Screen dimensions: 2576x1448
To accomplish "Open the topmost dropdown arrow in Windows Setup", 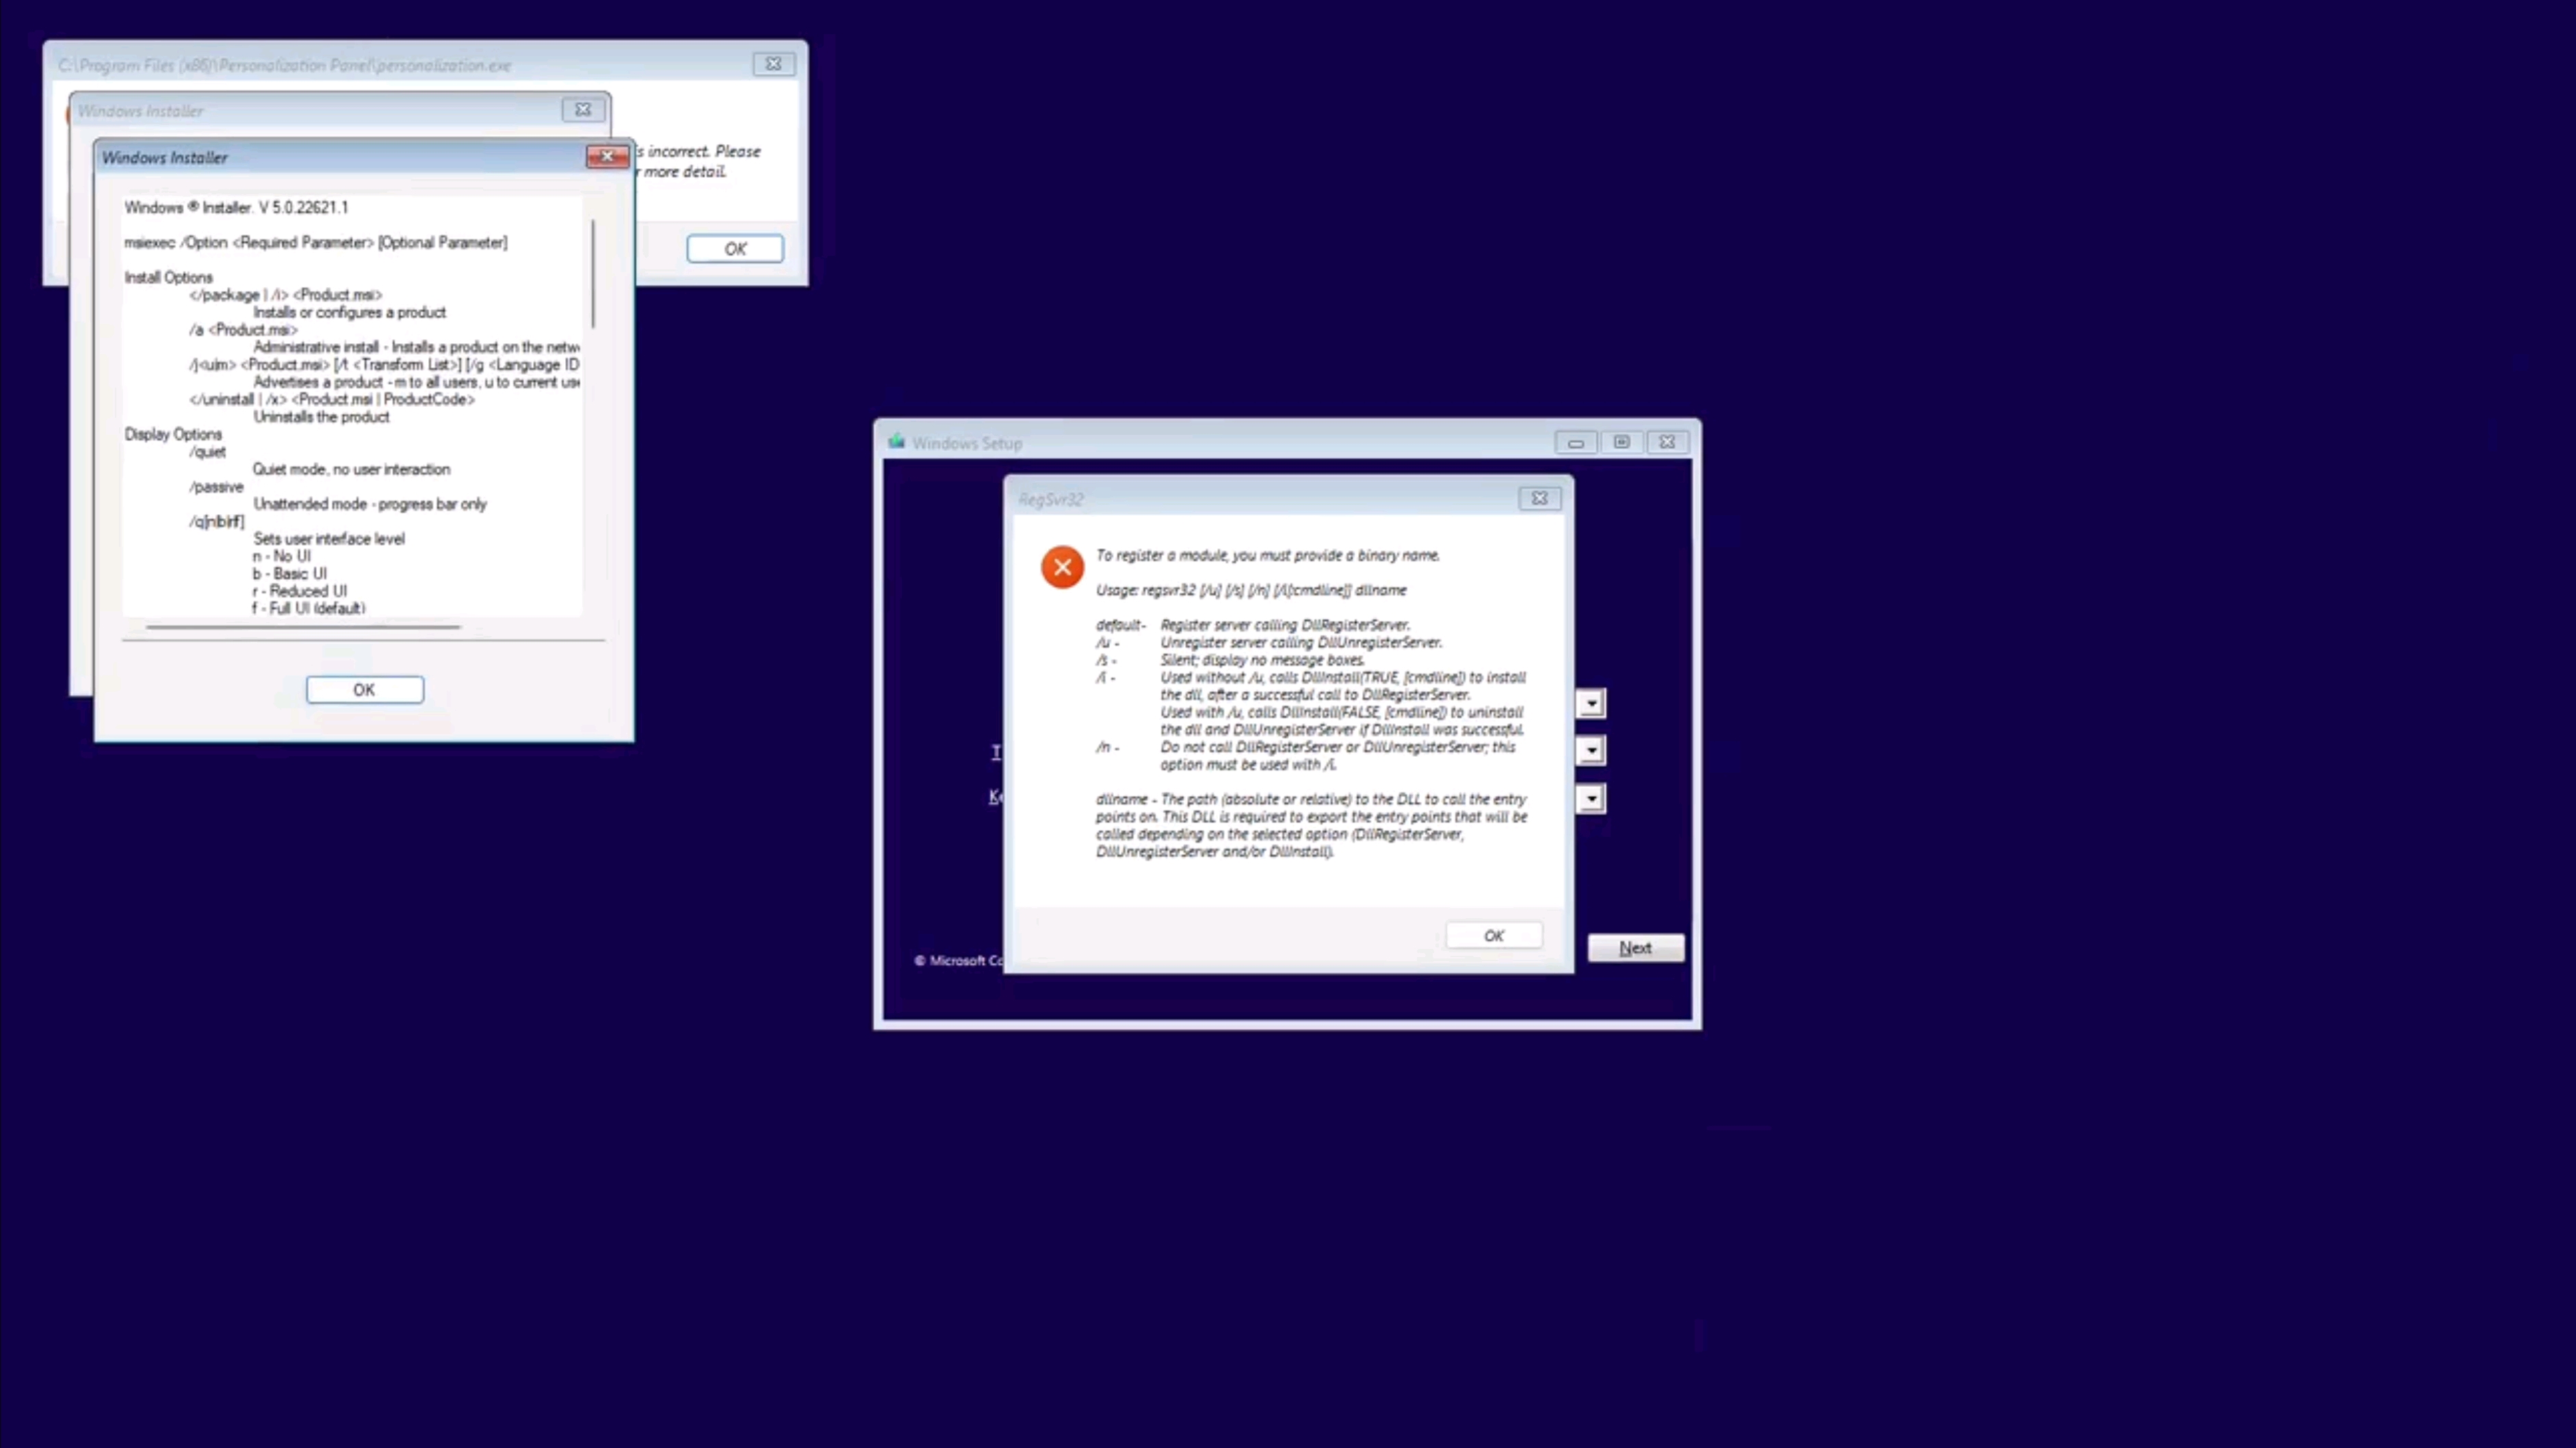I will (1591, 703).
